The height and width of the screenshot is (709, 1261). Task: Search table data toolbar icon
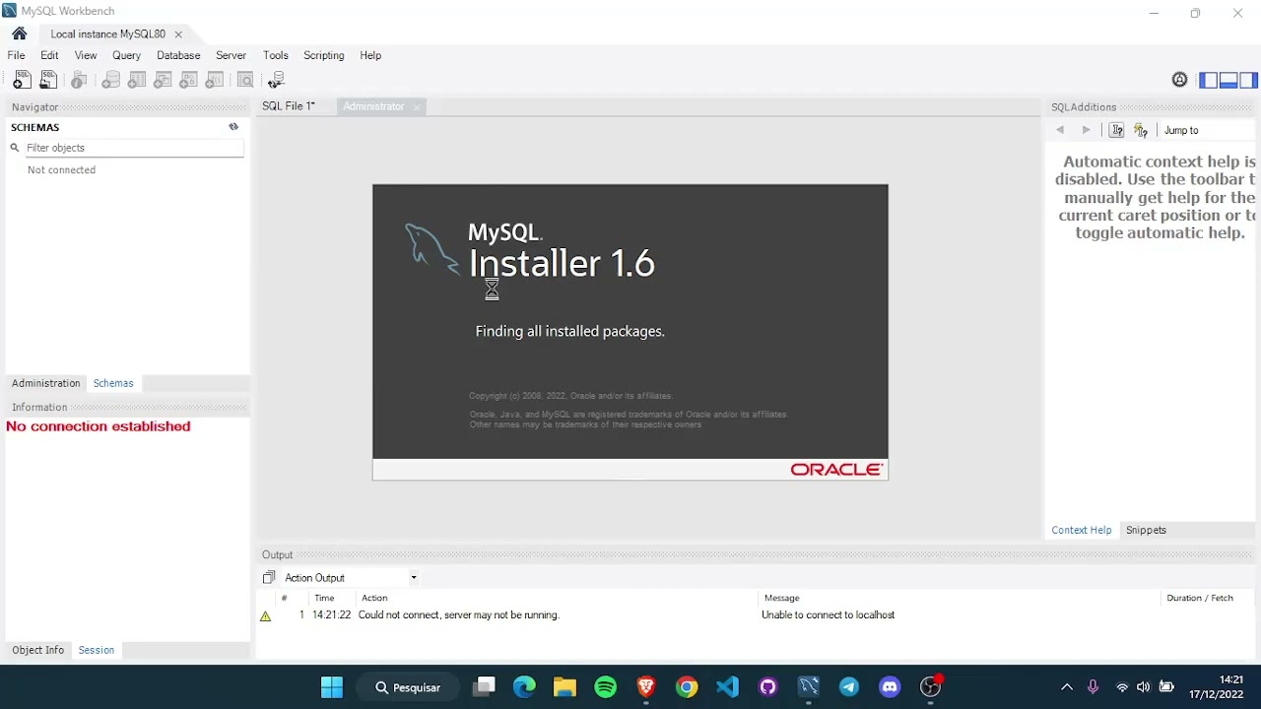pos(245,80)
